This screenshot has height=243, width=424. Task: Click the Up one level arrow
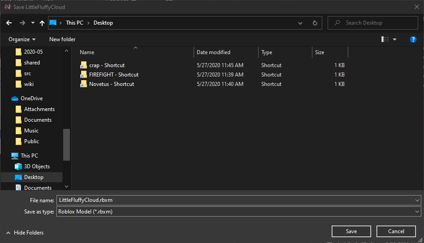pyautogui.click(x=42, y=23)
